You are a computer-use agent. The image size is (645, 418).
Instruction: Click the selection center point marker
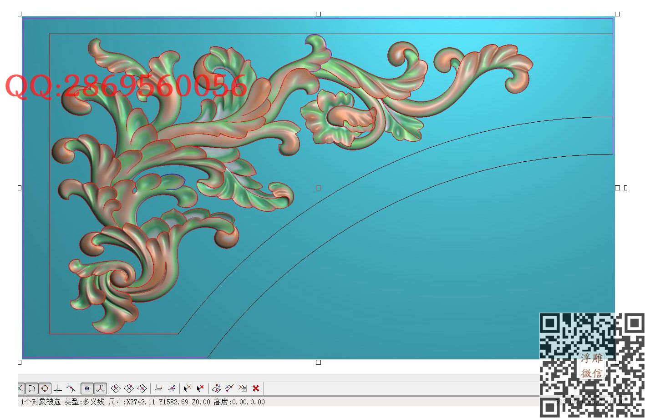pyautogui.click(x=318, y=188)
